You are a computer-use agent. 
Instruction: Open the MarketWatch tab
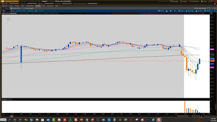tap(30, 6)
